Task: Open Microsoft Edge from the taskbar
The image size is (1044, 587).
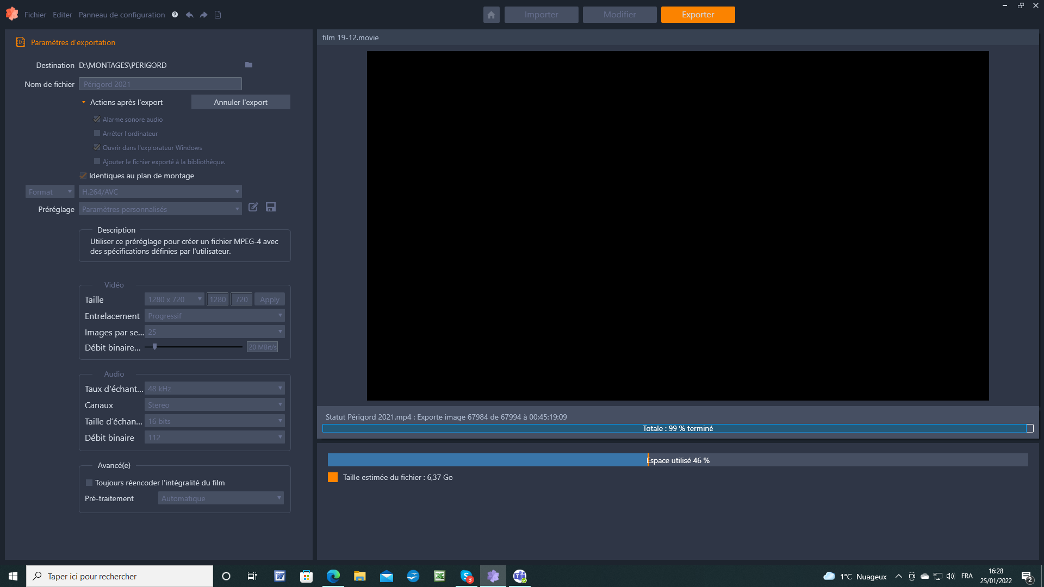Action: (x=333, y=576)
